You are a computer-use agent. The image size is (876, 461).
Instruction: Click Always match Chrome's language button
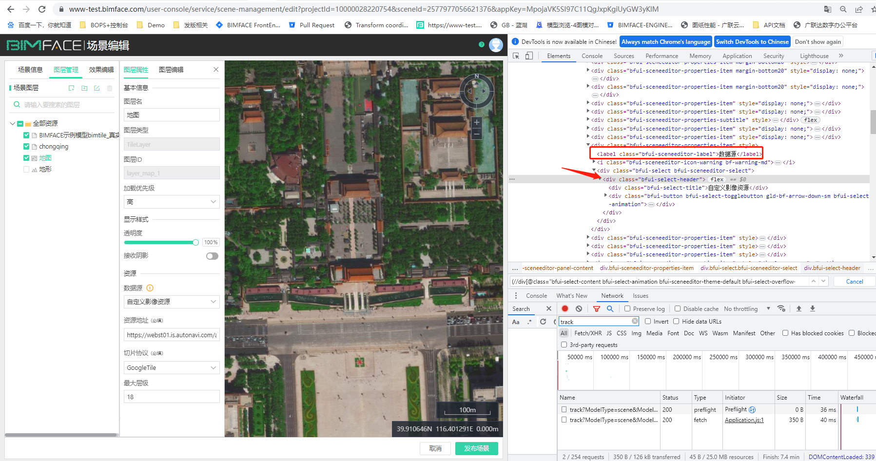pyautogui.click(x=666, y=42)
